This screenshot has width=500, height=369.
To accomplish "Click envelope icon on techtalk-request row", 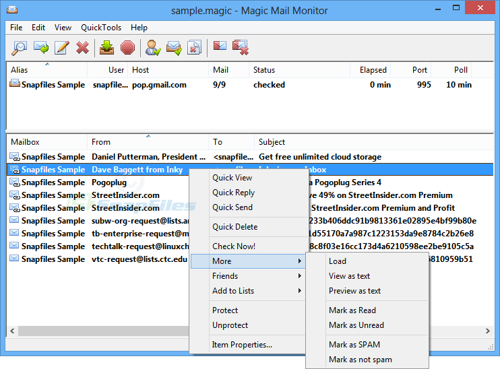I will click(x=14, y=245).
